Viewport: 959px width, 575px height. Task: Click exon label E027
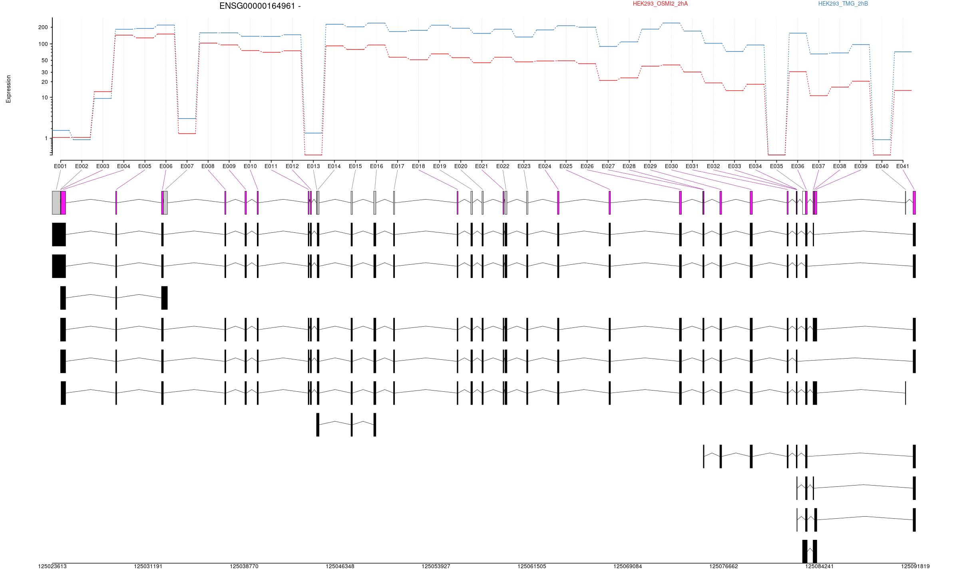pyautogui.click(x=608, y=166)
